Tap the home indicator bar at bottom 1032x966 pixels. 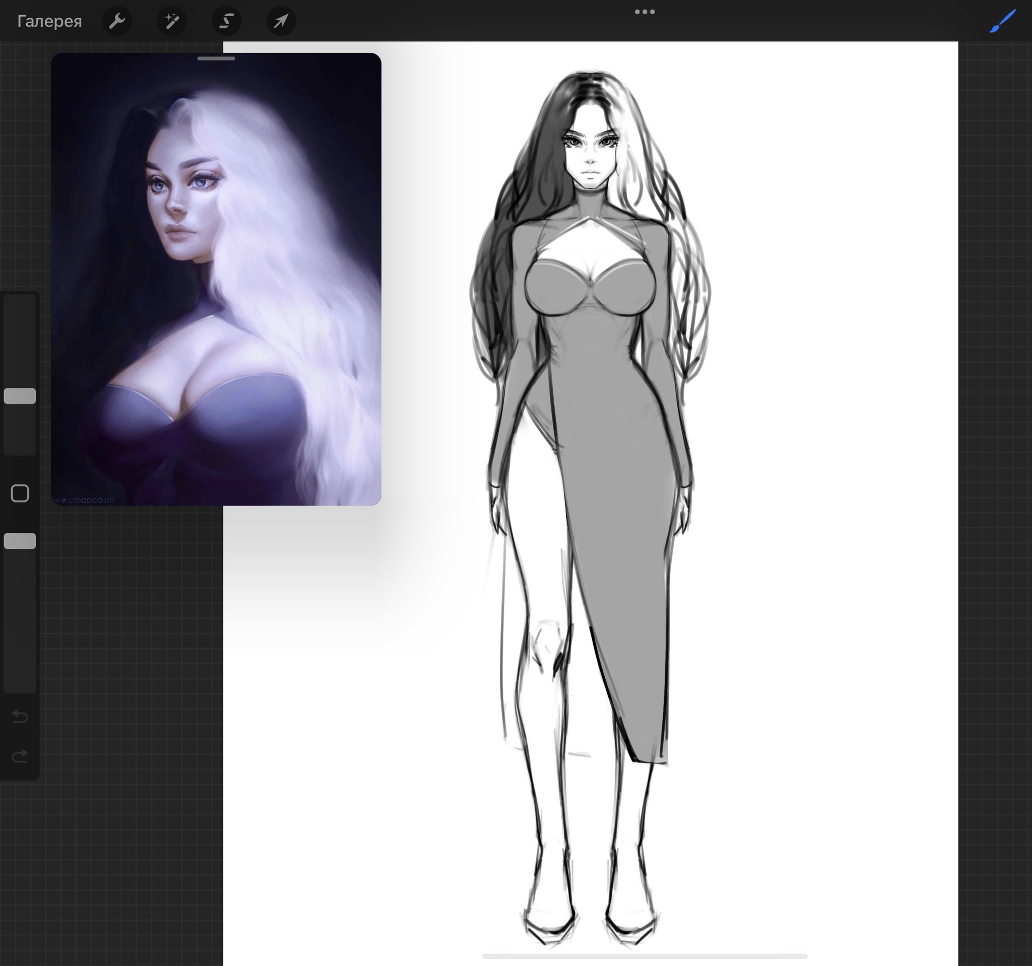click(644, 955)
